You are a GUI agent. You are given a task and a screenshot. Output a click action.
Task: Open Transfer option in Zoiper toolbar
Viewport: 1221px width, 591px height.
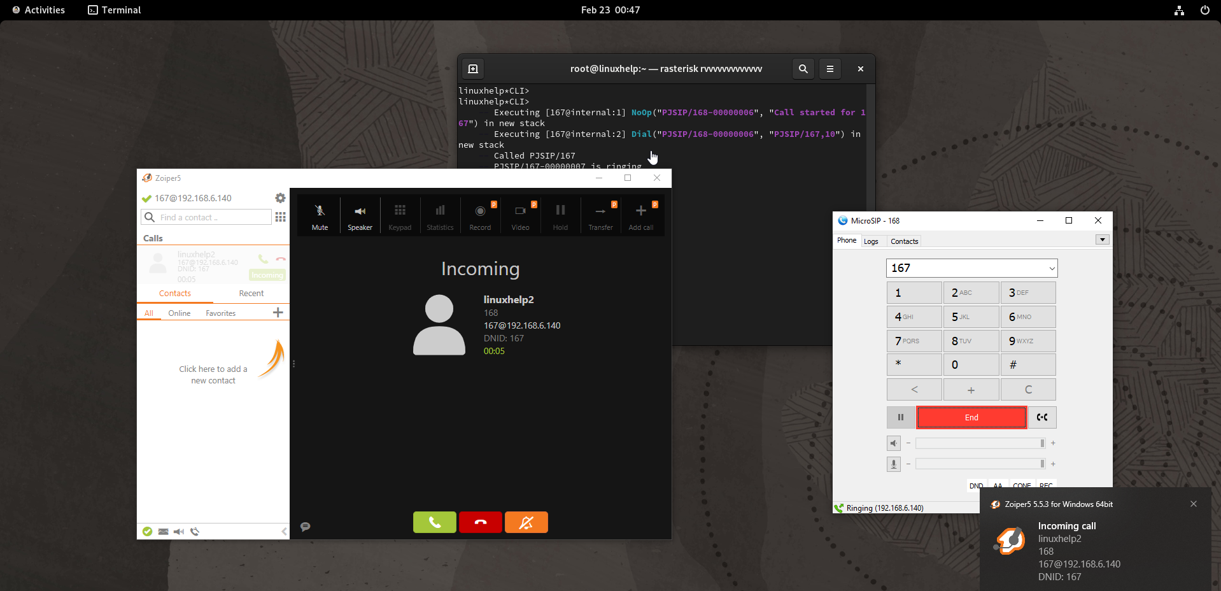coord(600,217)
